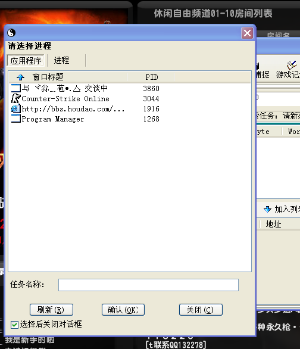
Task: Click the blue down arrow beside 加入列表
Action: 267,209
